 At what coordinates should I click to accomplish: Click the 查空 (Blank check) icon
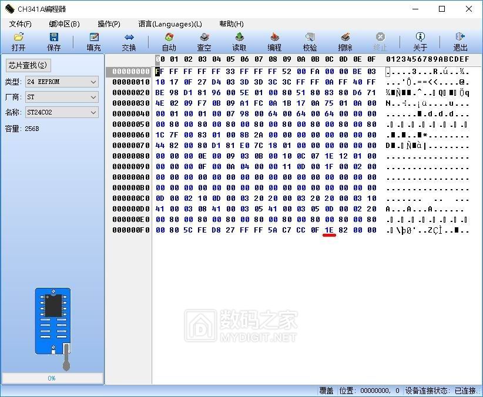point(204,42)
